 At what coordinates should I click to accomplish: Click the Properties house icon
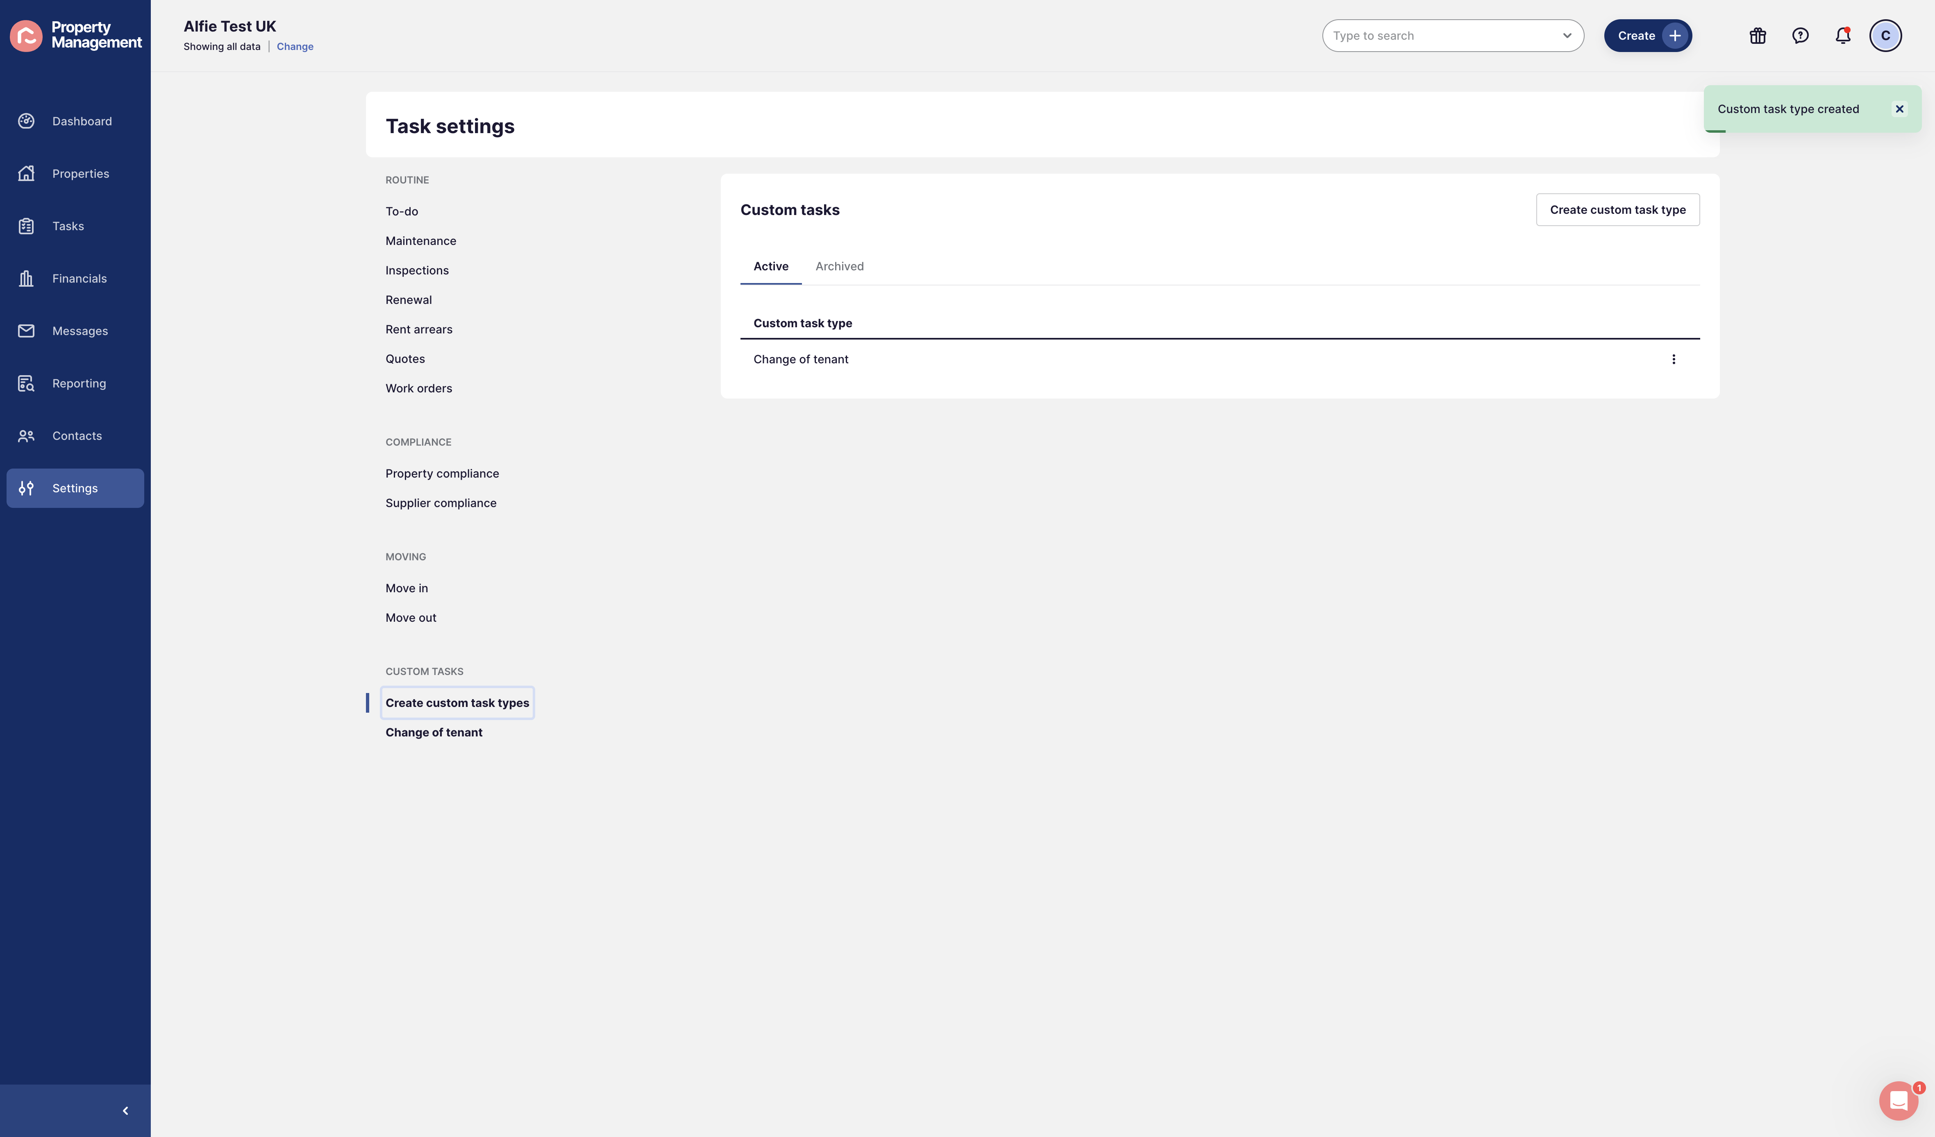[26, 174]
